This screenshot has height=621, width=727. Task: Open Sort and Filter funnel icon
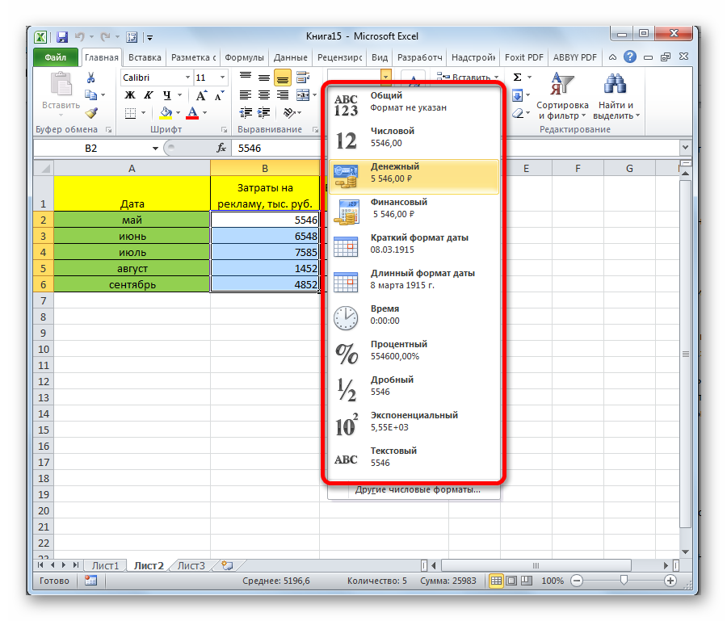click(x=561, y=85)
